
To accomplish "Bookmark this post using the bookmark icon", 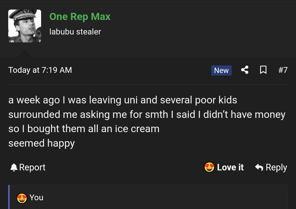I will (263, 70).
